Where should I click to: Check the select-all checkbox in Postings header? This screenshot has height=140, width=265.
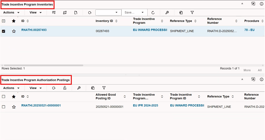coord(4,96)
